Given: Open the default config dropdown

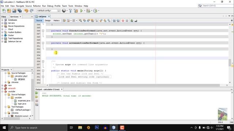Looking at the screenshot, I should click(x=48, y=11).
